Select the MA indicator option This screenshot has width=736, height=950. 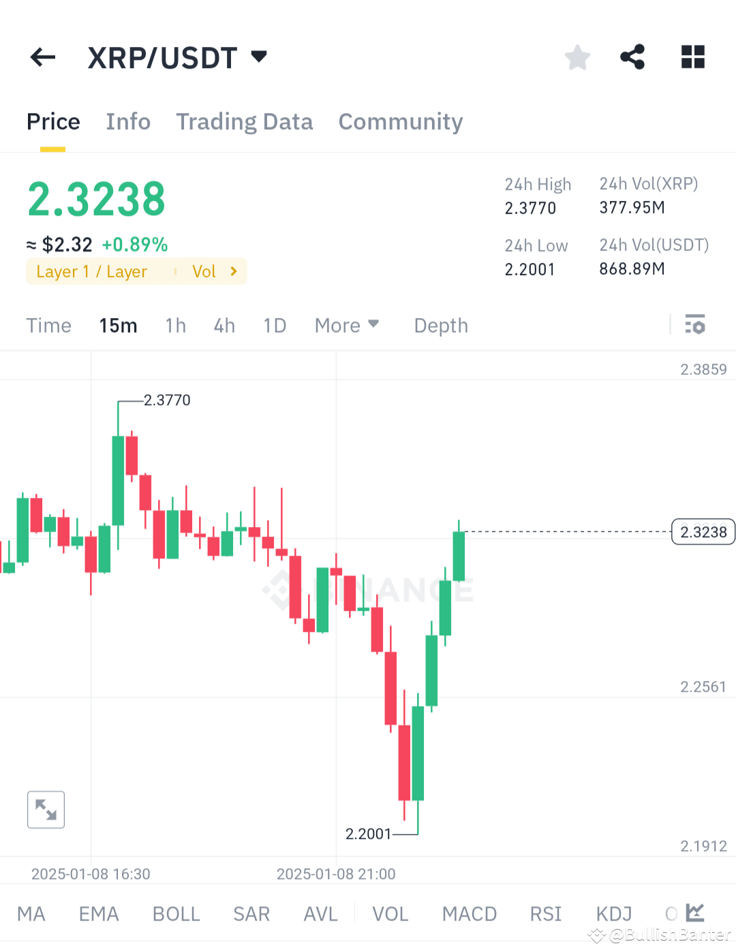(31, 914)
